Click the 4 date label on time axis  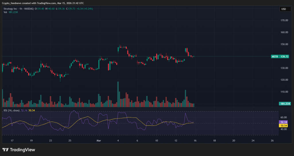(118, 140)
